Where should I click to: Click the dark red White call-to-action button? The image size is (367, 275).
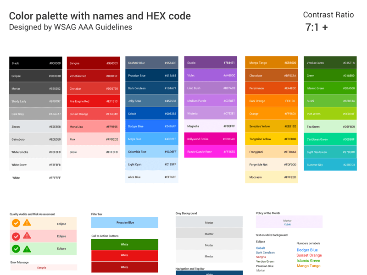tap(125, 267)
